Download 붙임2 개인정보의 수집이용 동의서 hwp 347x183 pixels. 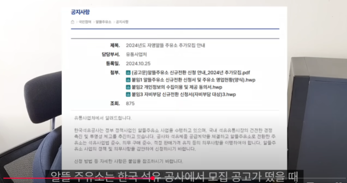[x=177, y=87]
